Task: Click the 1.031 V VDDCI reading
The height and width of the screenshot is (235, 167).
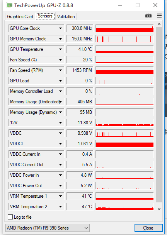Action: click(x=80, y=144)
